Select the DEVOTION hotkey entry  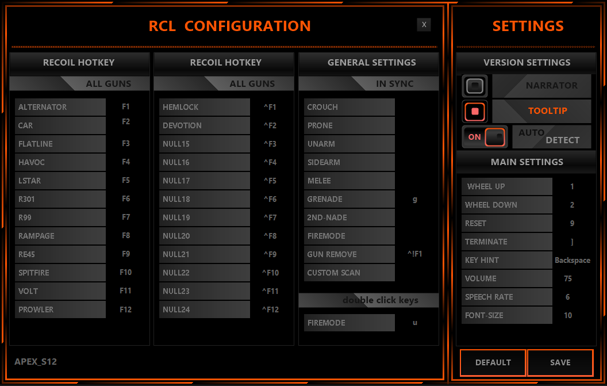[205, 125]
